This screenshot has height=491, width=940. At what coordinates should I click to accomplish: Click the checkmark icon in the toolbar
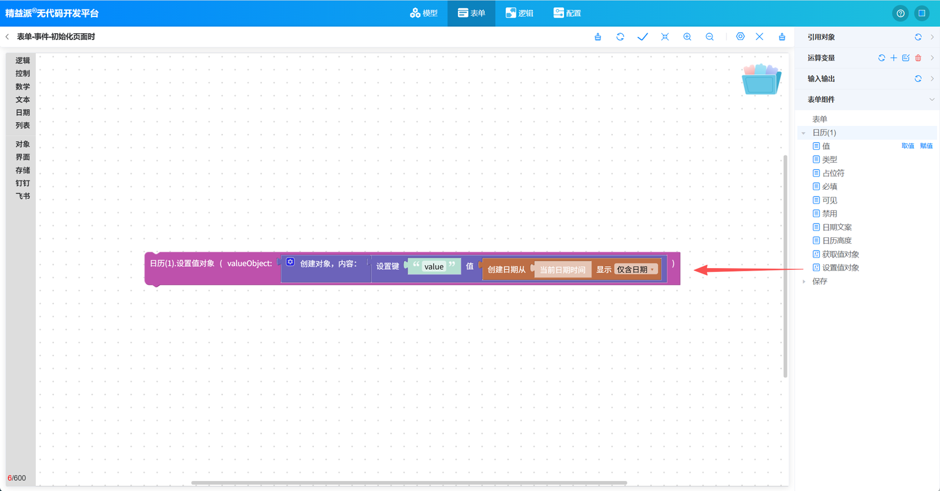pyautogui.click(x=642, y=37)
